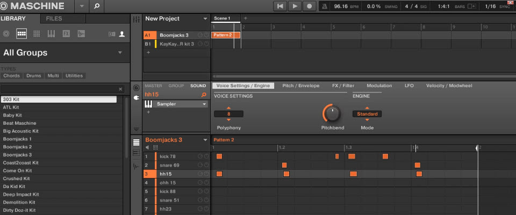Toggle left round button on hh15 row
Viewport: 516px width, 215px height.
(x=200, y=174)
